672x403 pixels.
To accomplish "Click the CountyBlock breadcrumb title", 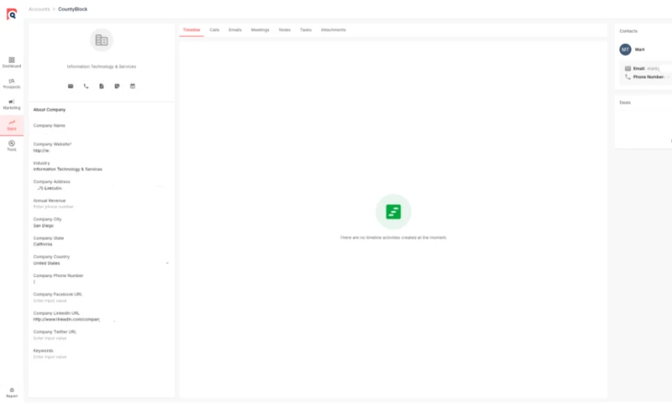I will click(x=72, y=9).
